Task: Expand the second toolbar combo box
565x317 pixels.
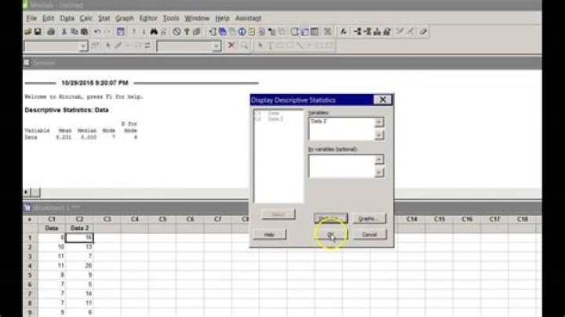Action: (x=216, y=46)
